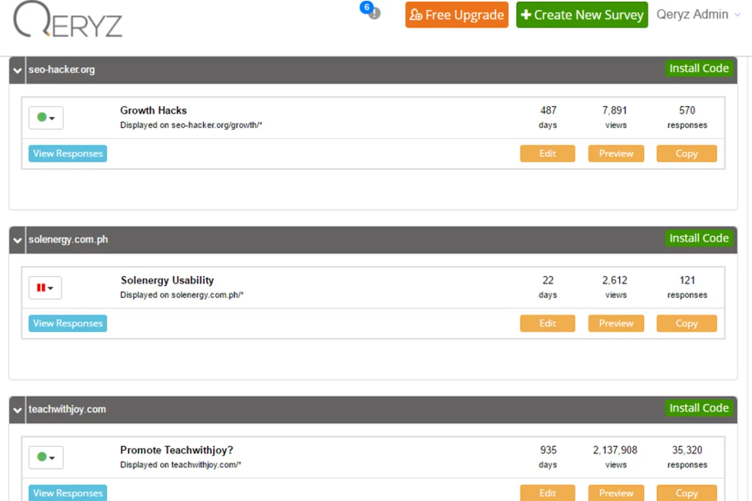Click 'Displayed on solenergy.com.ph/*' text

coord(182,295)
